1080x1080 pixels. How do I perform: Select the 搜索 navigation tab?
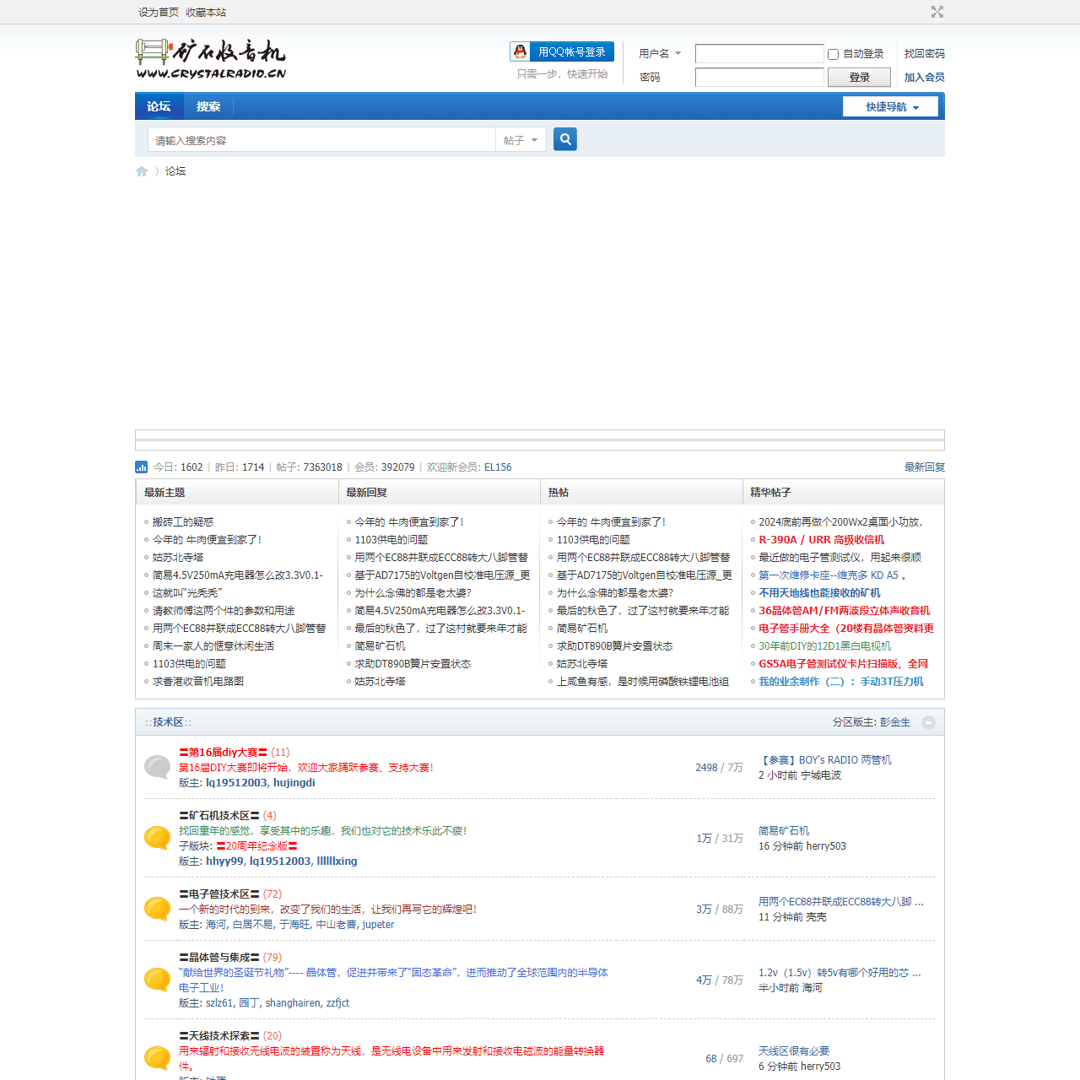[x=208, y=107]
